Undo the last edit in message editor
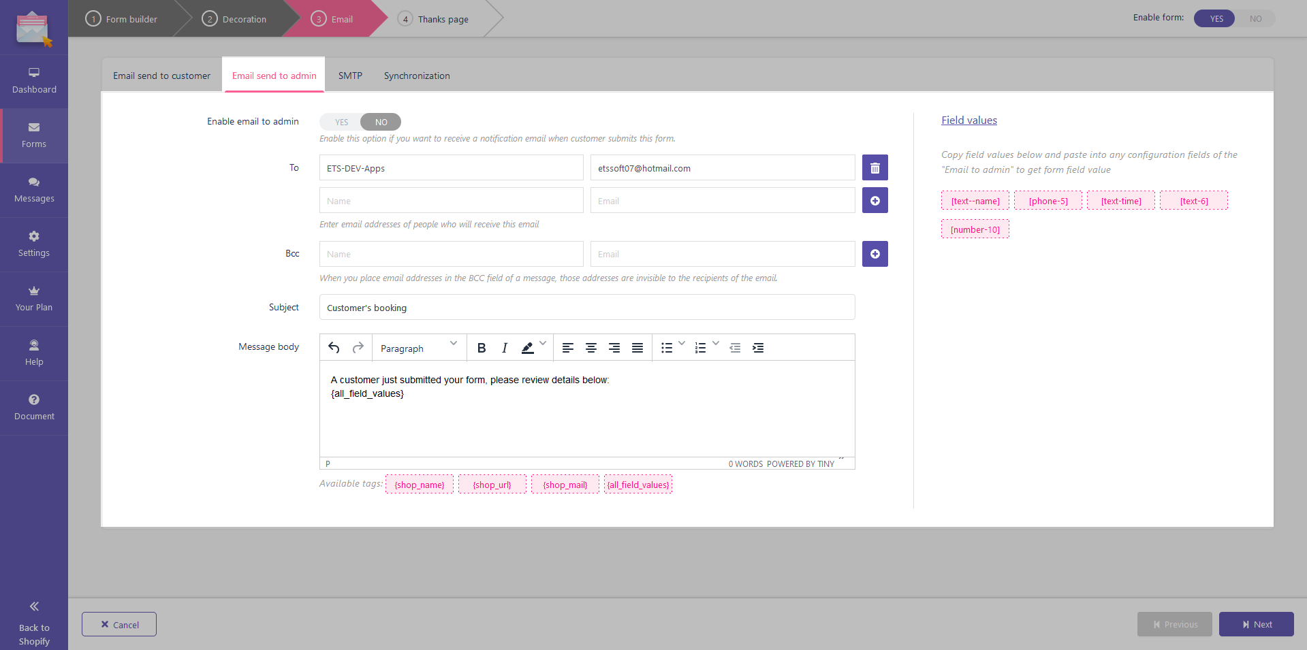 click(334, 348)
